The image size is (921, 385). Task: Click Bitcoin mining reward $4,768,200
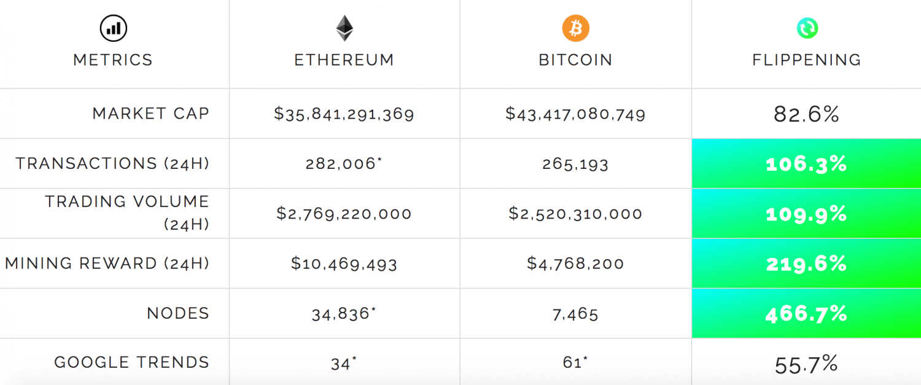coord(575,264)
